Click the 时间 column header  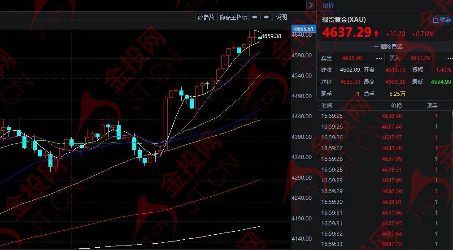click(x=327, y=106)
